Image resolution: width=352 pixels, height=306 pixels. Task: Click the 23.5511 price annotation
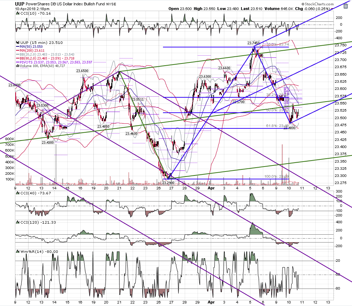(x=138, y=99)
